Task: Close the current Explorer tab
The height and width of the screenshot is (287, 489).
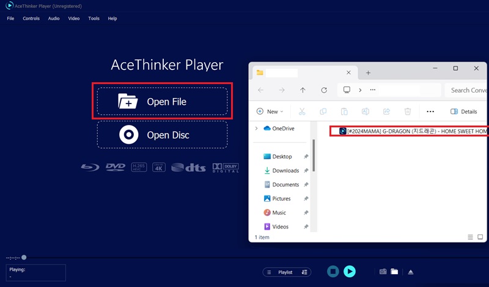Action: [348, 73]
